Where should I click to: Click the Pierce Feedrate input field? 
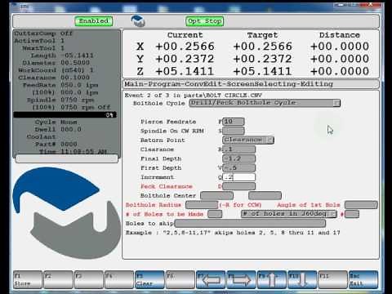pyautogui.click(x=234, y=122)
